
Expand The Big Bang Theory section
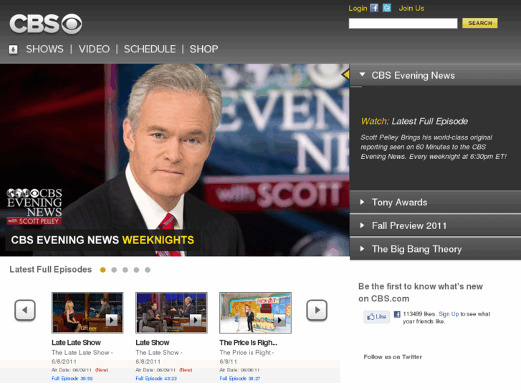pyautogui.click(x=435, y=249)
